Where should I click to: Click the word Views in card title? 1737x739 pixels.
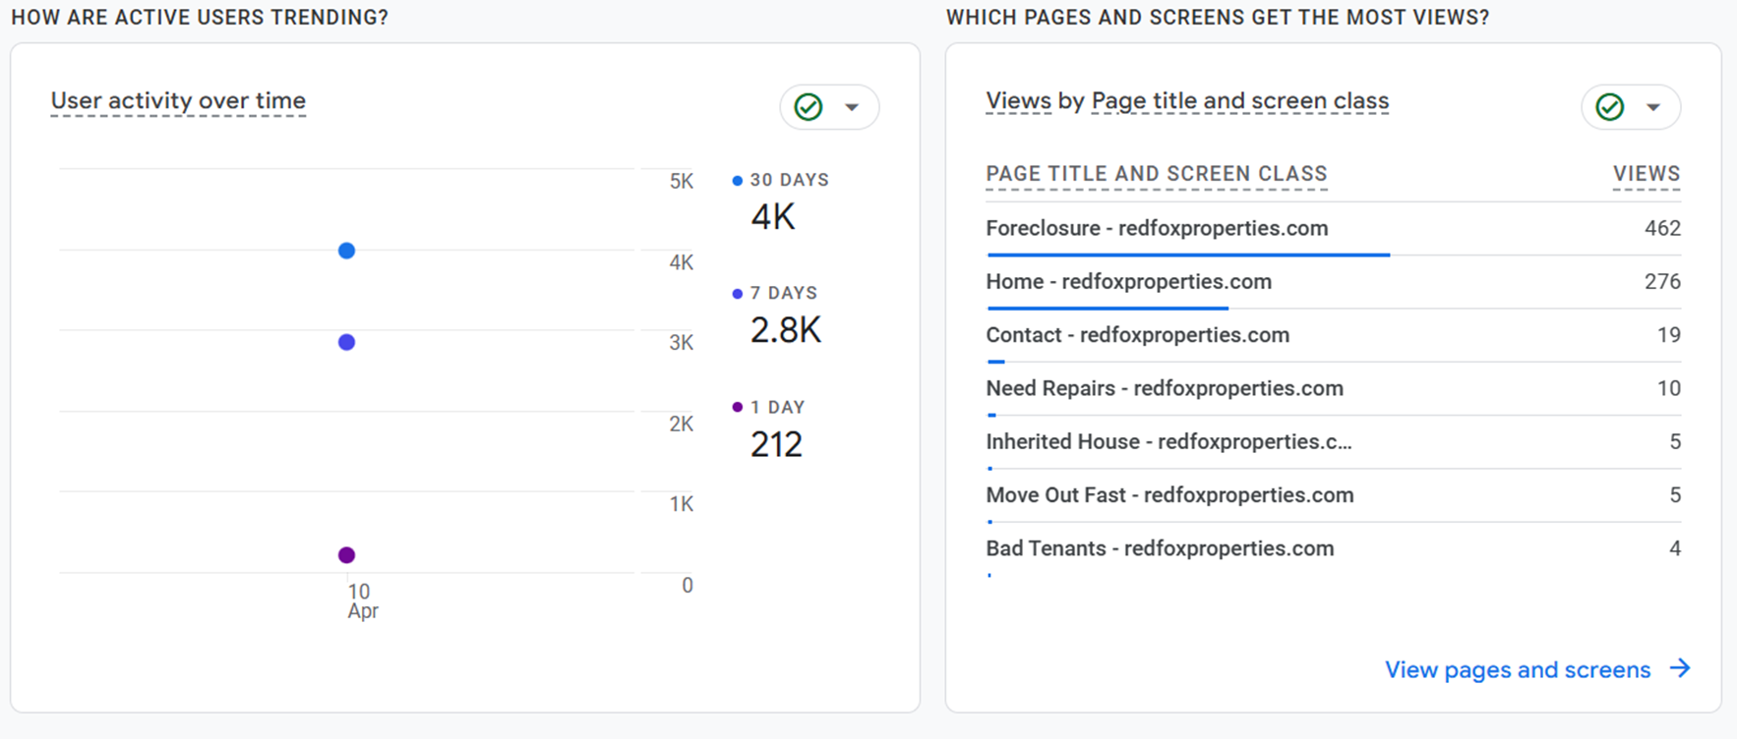(x=1018, y=100)
